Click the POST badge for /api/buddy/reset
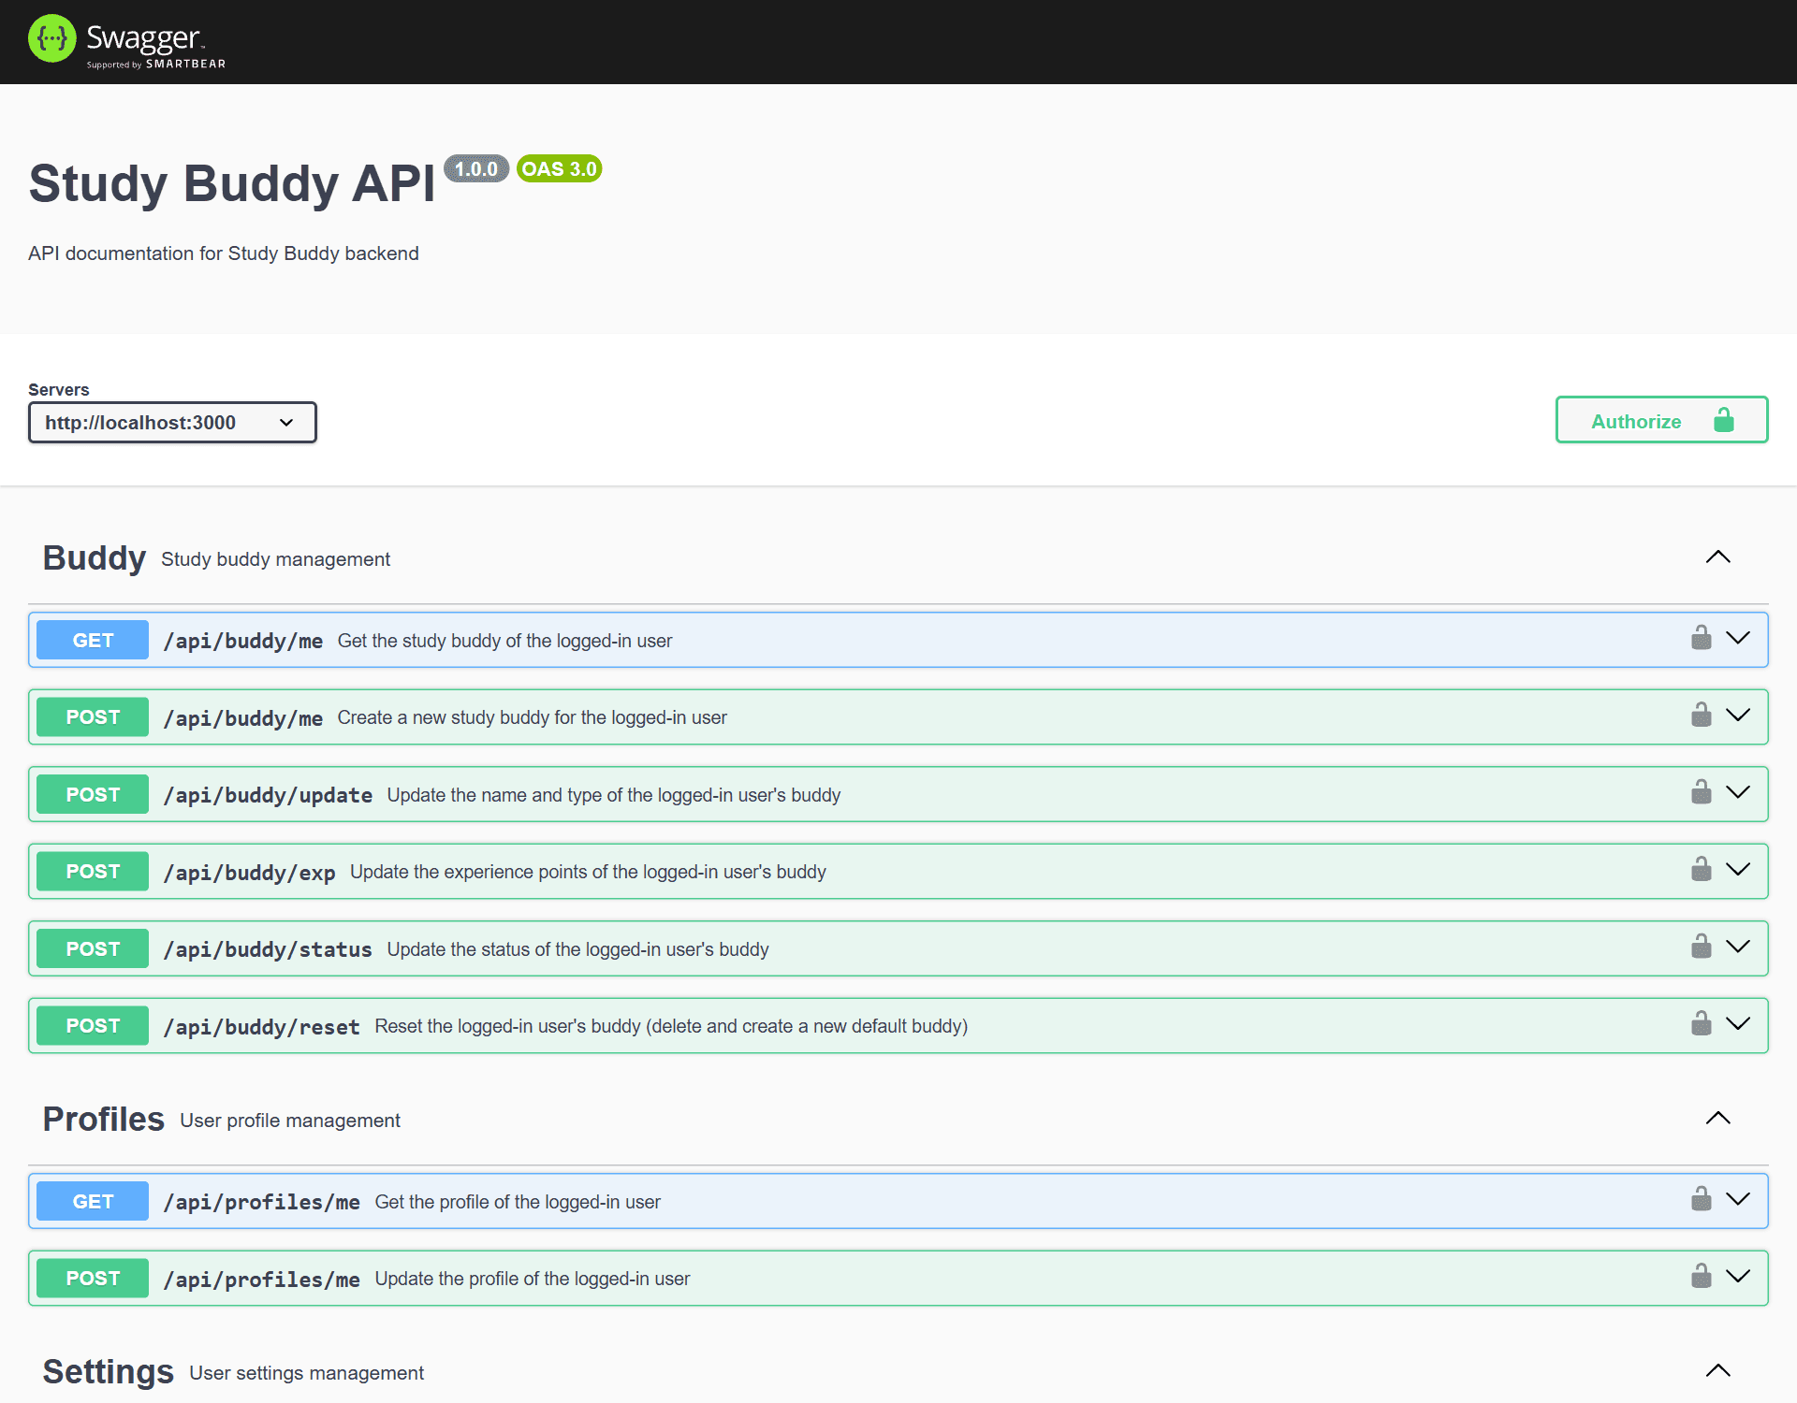The width and height of the screenshot is (1797, 1403). click(x=93, y=1026)
